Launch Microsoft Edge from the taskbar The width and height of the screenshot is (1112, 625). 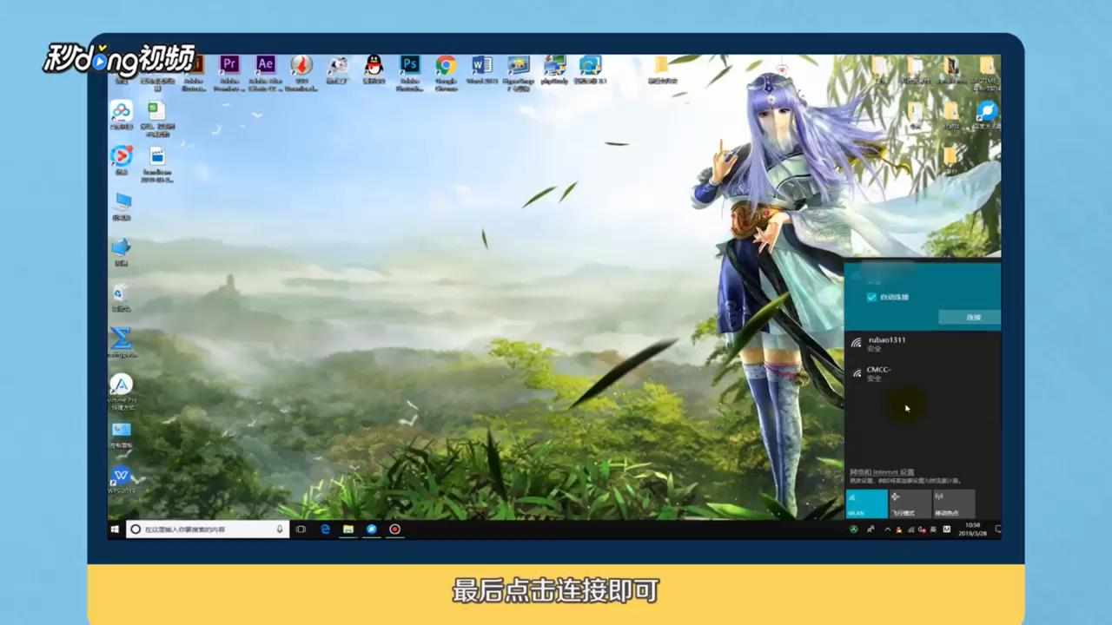pos(326,529)
